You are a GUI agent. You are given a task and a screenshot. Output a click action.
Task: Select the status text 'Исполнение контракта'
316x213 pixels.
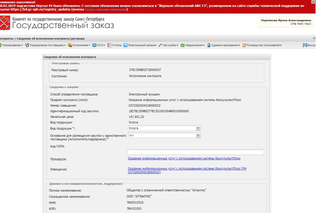click(x=145, y=76)
